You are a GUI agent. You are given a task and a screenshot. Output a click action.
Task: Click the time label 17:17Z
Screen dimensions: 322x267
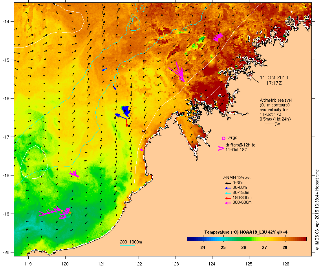point(274,83)
